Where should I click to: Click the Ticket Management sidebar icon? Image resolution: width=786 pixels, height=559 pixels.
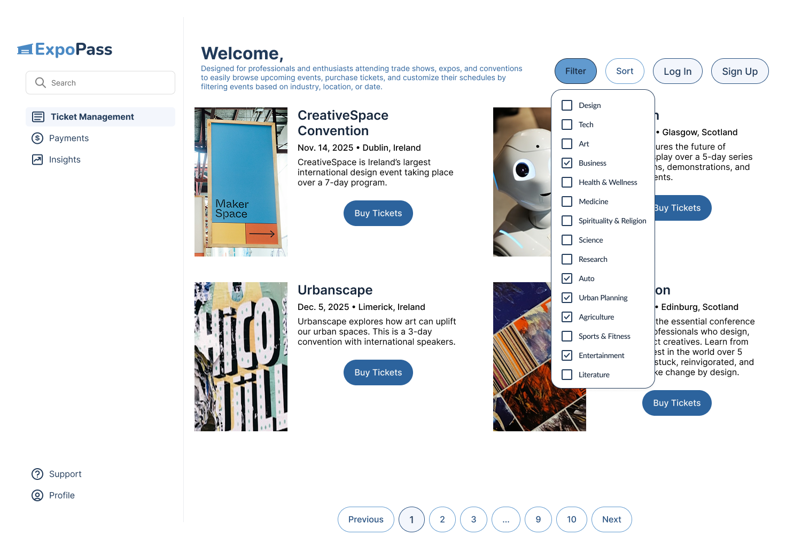[38, 117]
